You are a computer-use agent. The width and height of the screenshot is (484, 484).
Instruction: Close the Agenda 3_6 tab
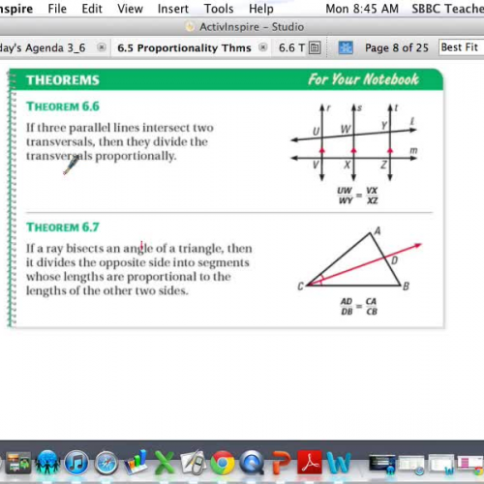102,47
